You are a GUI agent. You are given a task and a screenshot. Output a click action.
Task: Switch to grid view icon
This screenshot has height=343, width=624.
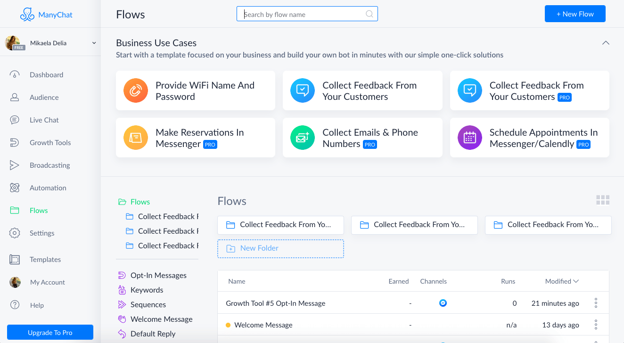click(x=603, y=200)
